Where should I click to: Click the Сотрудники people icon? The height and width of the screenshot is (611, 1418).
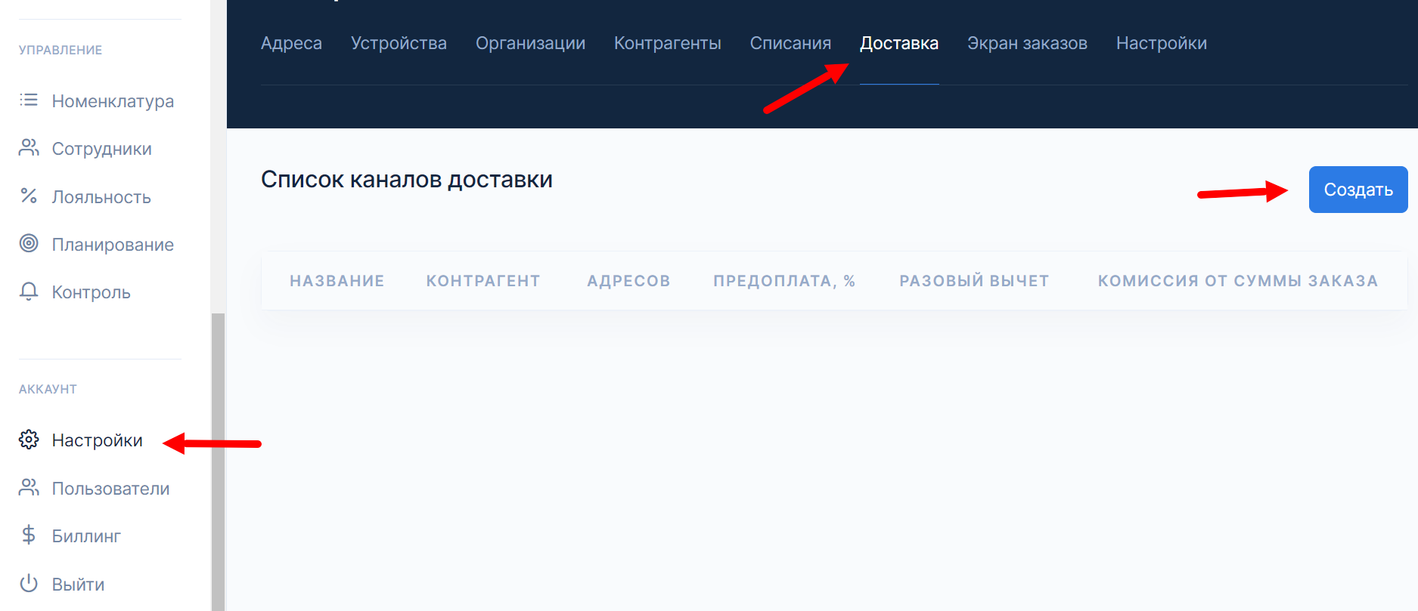pos(29,148)
